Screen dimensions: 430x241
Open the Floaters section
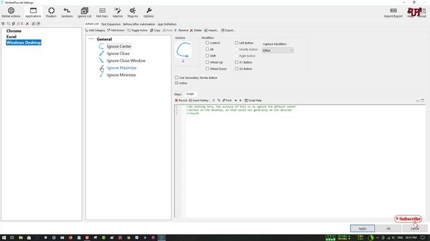point(51,13)
